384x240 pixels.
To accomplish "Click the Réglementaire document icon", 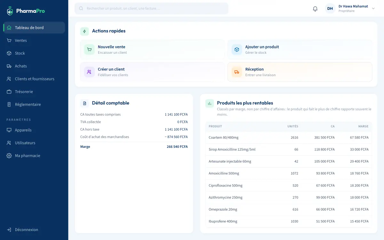I will click(x=9, y=104).
